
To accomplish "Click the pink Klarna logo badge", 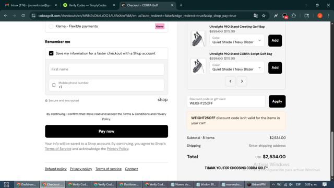I will tap(160, 27).
